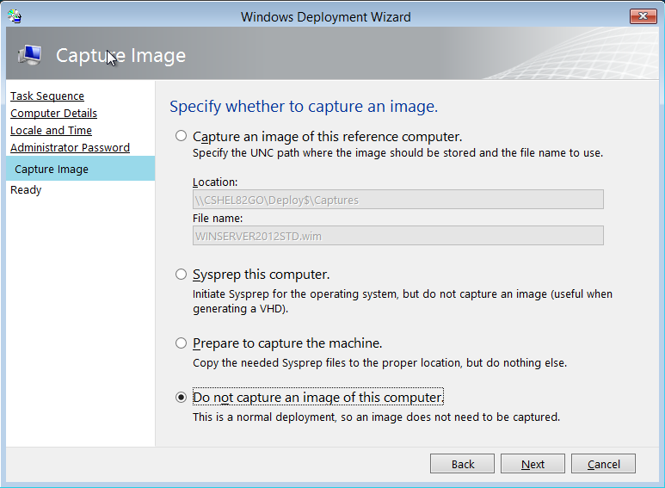Open the Locale and Time step
The height and width of the screenshot is (488, 665).
point(51,130)
